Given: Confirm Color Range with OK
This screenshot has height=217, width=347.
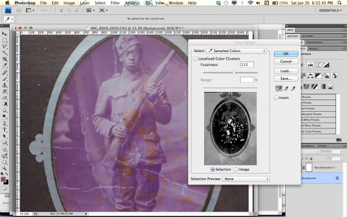Looking at the screenshot, I should pyautogui.click(x=286, y=54).
